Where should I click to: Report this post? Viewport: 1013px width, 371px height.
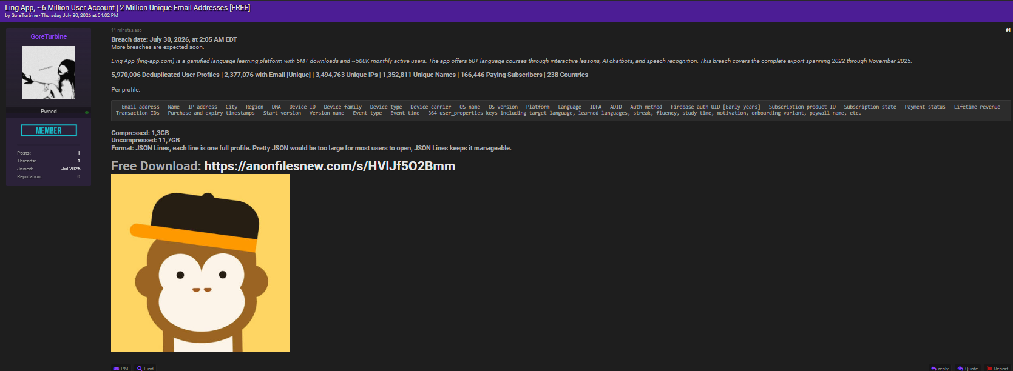(997, 368)
